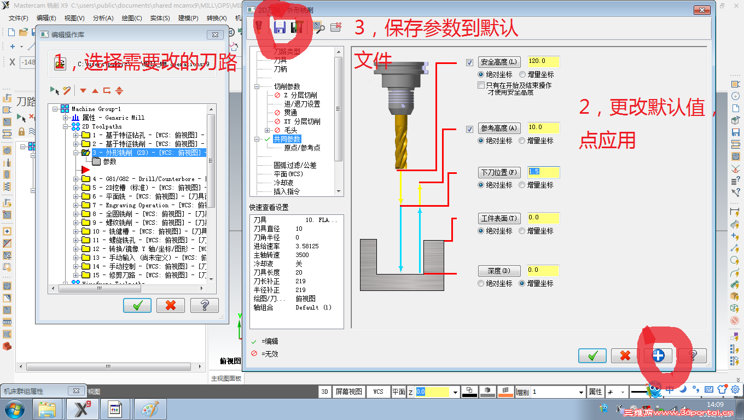Open the 实体(S) menu
744x420 pixels.
click(x=160, y=18)
